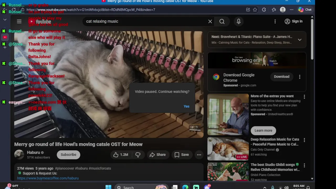Click the magnifying glass search button
Image resolution: width=336 pixels, height=189 pixels.
point(222,21)
